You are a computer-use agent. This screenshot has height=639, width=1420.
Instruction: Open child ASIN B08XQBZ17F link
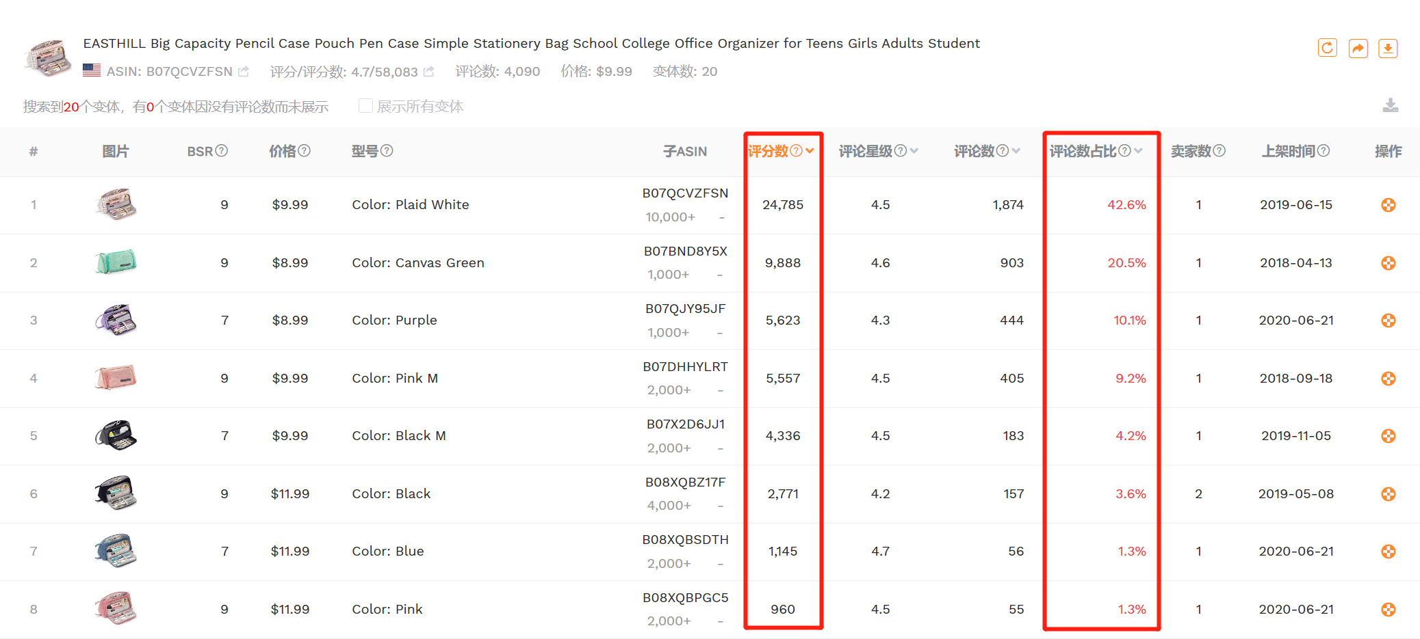[685, 482]
